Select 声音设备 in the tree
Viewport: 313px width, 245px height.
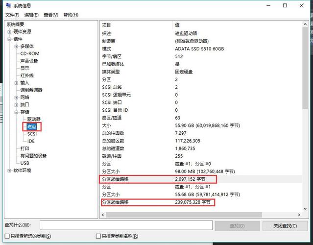click(29, 61)
